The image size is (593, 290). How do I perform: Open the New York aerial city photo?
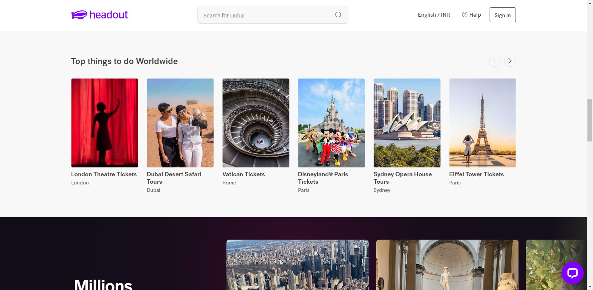coord(297,264)
